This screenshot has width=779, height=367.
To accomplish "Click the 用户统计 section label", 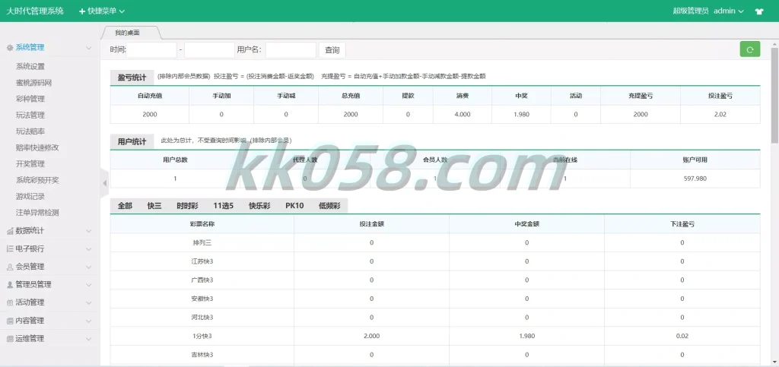I will click(132, 142).
